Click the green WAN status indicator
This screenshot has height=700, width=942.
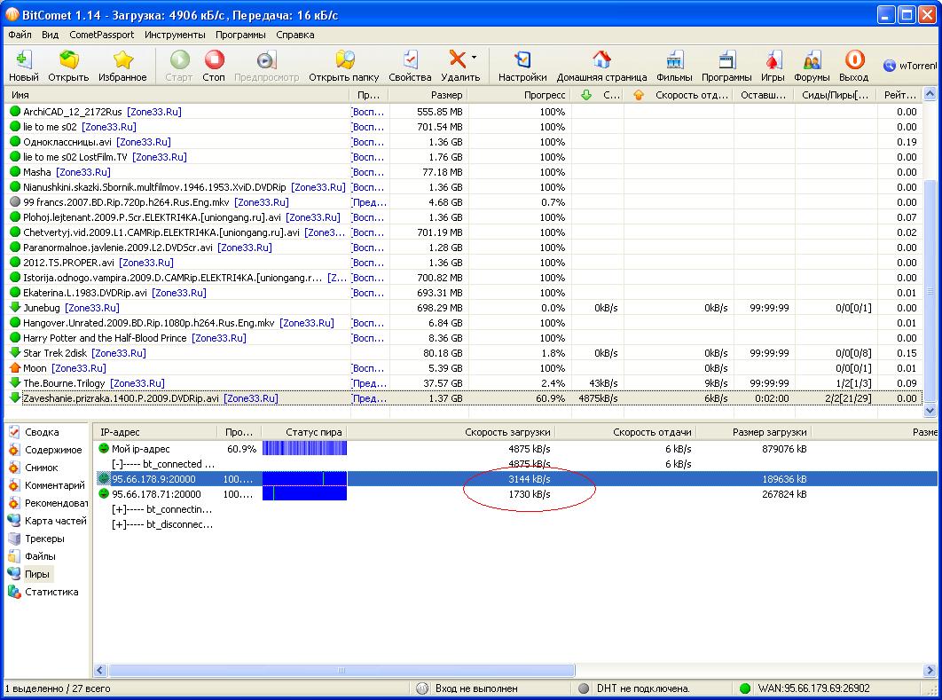pos(745,688)
